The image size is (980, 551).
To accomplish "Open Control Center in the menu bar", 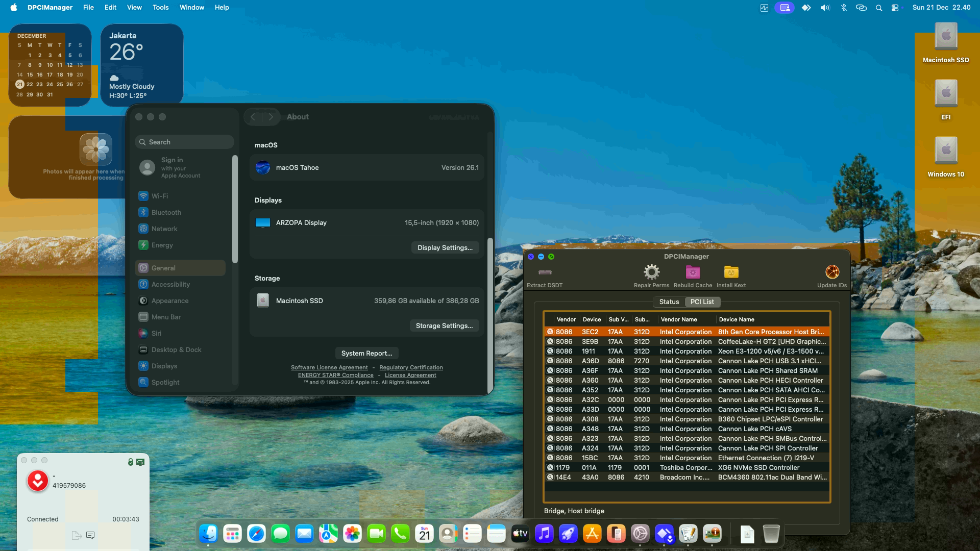I will [895, 8].
